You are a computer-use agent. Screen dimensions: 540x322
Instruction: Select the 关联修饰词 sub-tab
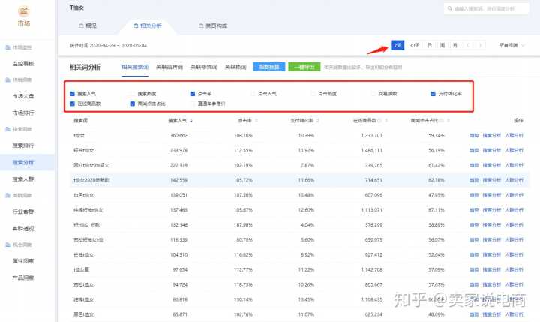click(x=204, y=67)
